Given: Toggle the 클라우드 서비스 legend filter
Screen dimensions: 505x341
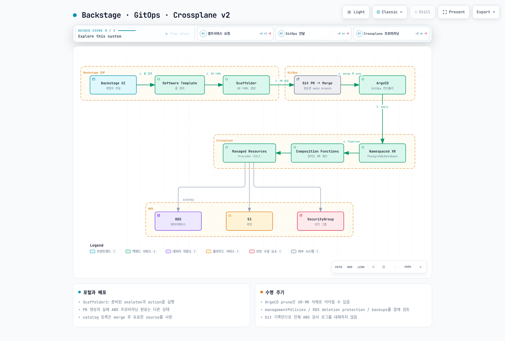Looking at the screenshot, I should [x=223, y=252].
